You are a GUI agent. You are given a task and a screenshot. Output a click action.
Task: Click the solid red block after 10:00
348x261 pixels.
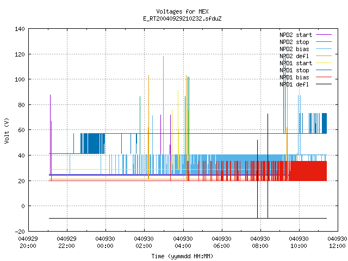[x=308, y=171]
